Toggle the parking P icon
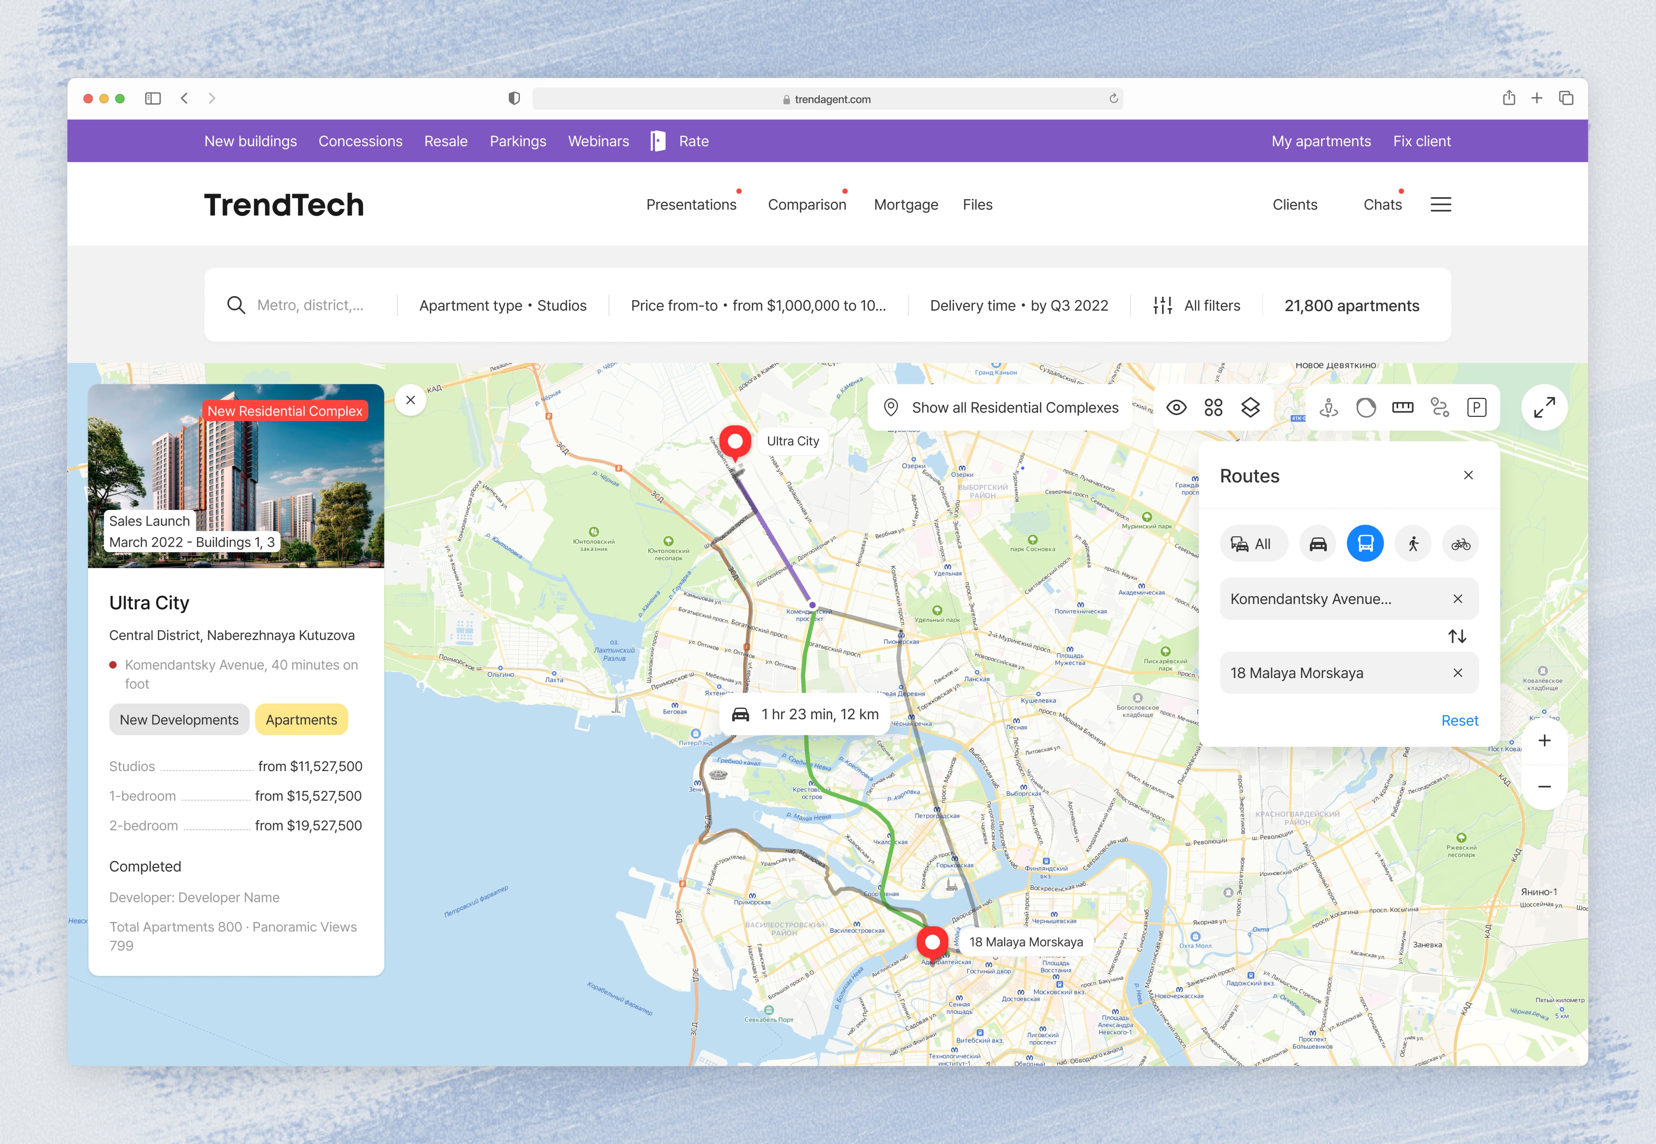The width and height of the screenshot is (1656, 1144). click(x=1477, y=408)
